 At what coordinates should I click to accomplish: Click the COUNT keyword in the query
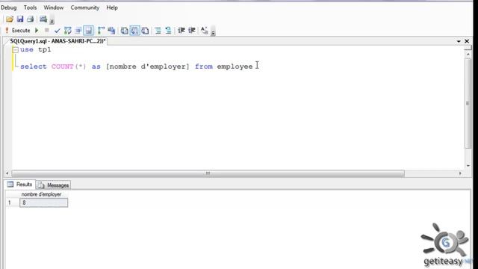click(x=62, y=67)
